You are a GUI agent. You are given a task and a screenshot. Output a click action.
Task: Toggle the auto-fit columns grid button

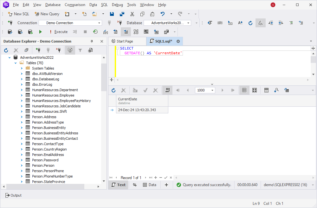coord(167,90)
